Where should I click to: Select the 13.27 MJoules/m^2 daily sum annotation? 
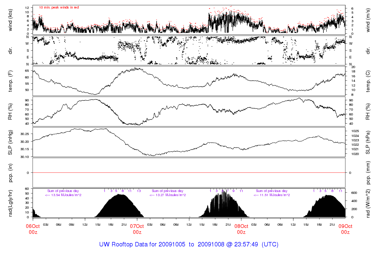pos(168,195)
